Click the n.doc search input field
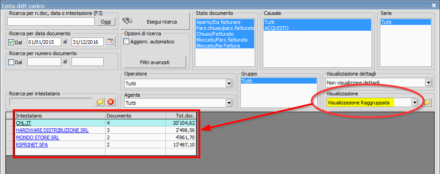440x174 pixels. click(x=51, y=22)
